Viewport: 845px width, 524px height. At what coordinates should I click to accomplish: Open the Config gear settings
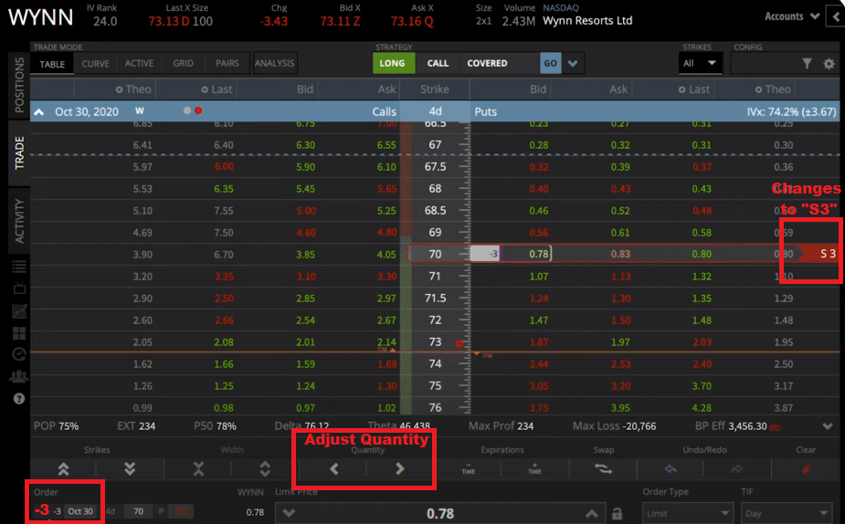[x=829, y=64]
